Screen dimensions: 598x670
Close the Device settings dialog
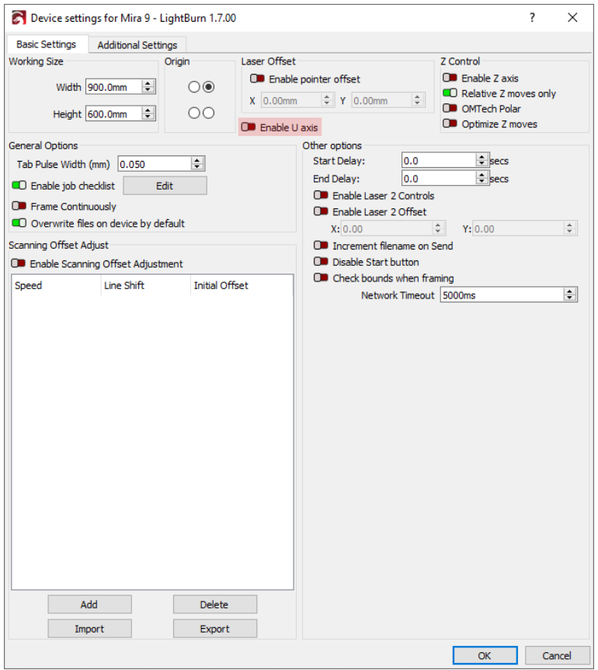[x=572, y=18]
